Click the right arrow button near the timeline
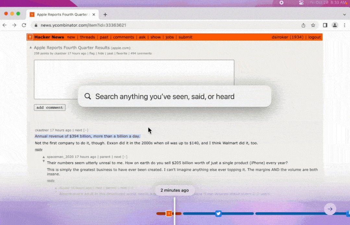The image size is (350, 225). tap(330, 209)
